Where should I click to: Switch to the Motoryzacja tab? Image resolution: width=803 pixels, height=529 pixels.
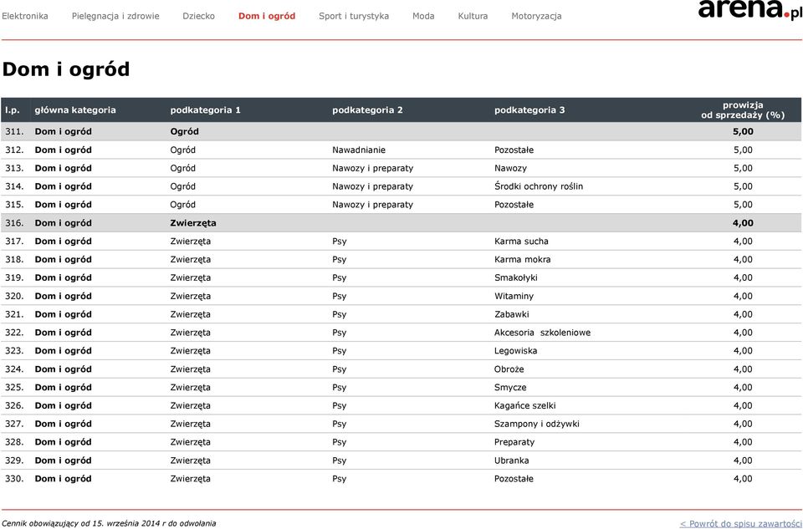(x=536, y=16)
